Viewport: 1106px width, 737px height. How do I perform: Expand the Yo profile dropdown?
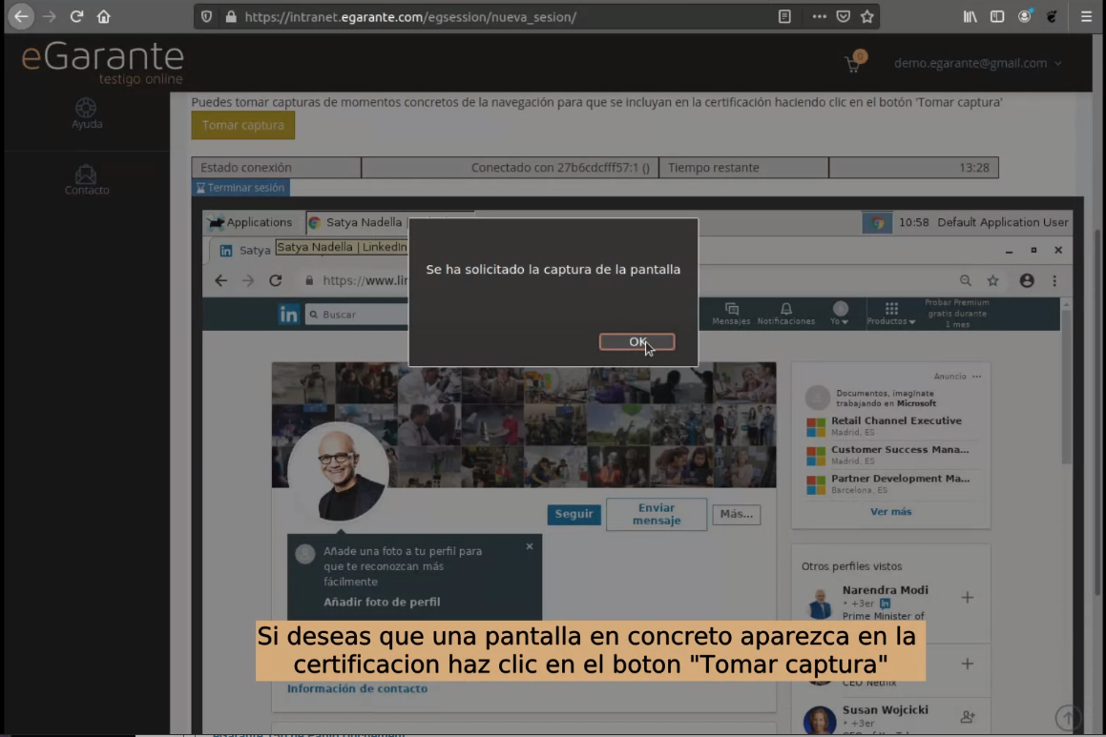[840, 314]
